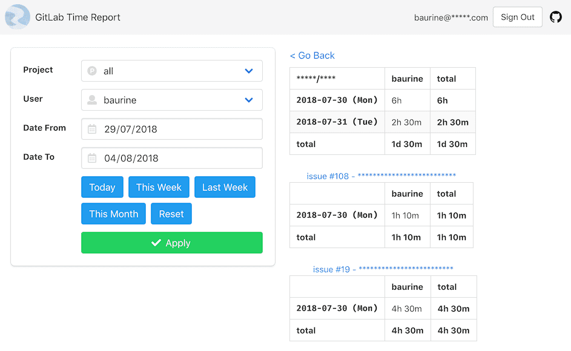Viewport: 571px width, 351px height.
Task: Click the GitLab Time Report logo
Action: [x=17, y=17]
